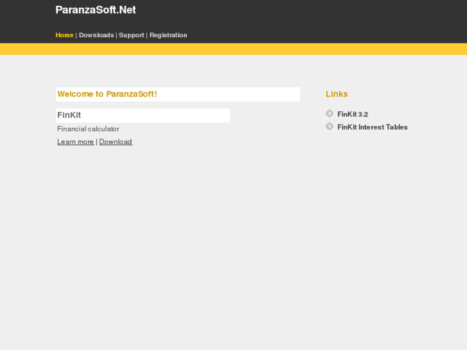Click the Links sidebar heading
The width and height of the screenshot is (467, 350).
coord(337,94)
